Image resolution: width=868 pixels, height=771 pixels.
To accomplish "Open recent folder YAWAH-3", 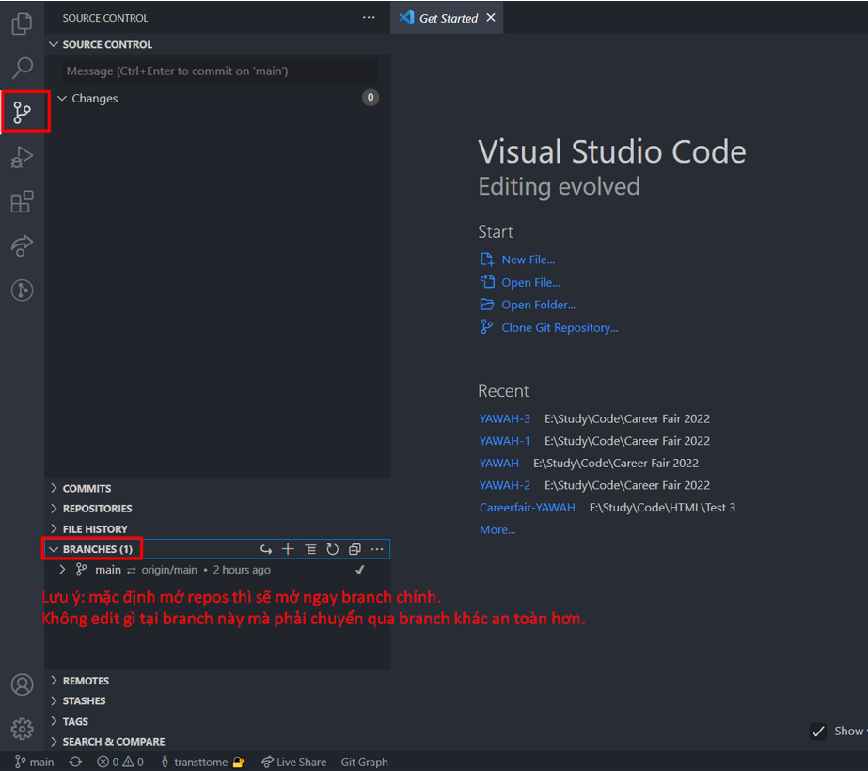I will tap(504, 418).
